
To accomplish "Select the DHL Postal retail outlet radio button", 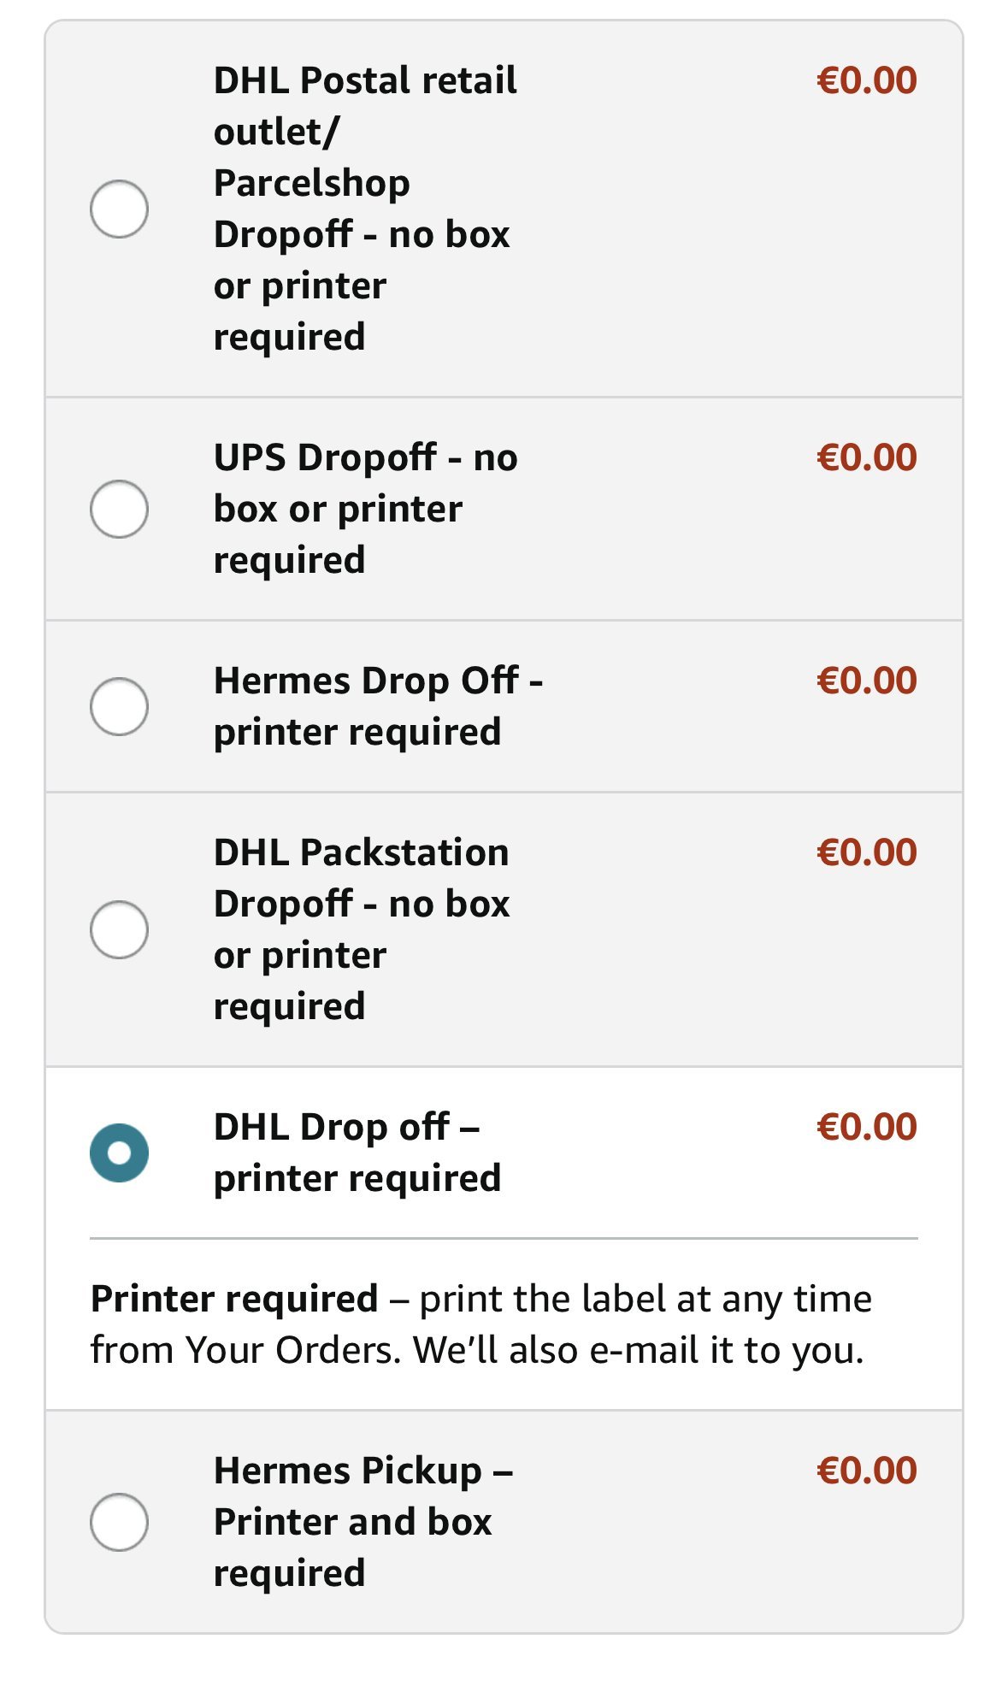I will [119, 209].
